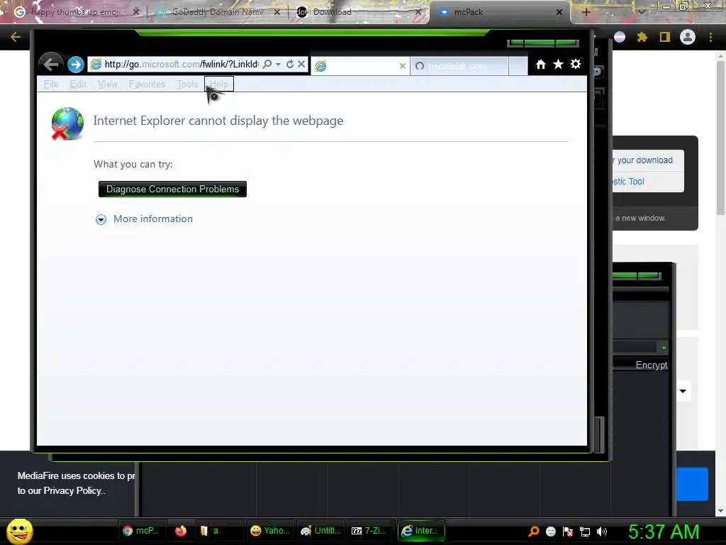Expand More information section
This screenshot has width=726, height=545.
click(x=101, y=219)
